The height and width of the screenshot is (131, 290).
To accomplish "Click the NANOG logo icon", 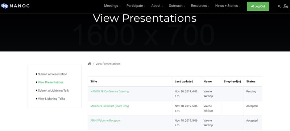I will point(5,6).
